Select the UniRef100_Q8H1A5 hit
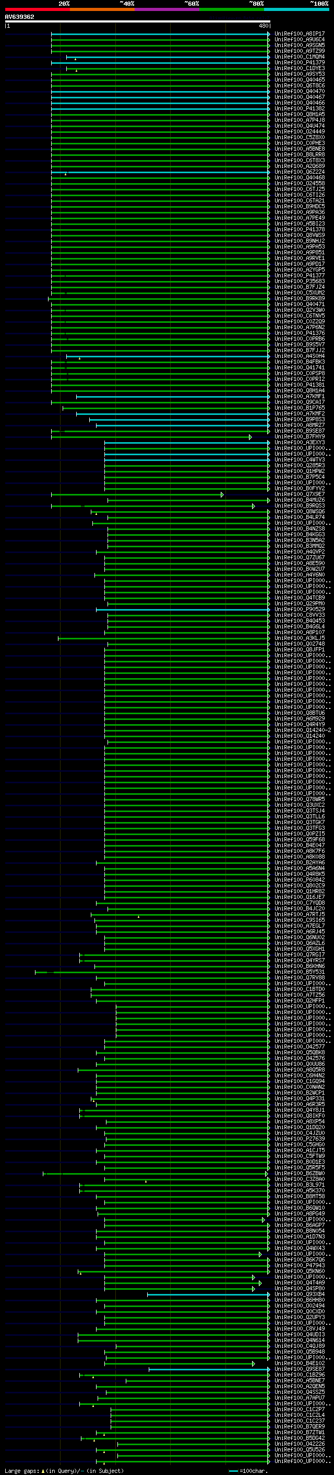Viewport: 334px width, 1475px height. pos(300,114)
